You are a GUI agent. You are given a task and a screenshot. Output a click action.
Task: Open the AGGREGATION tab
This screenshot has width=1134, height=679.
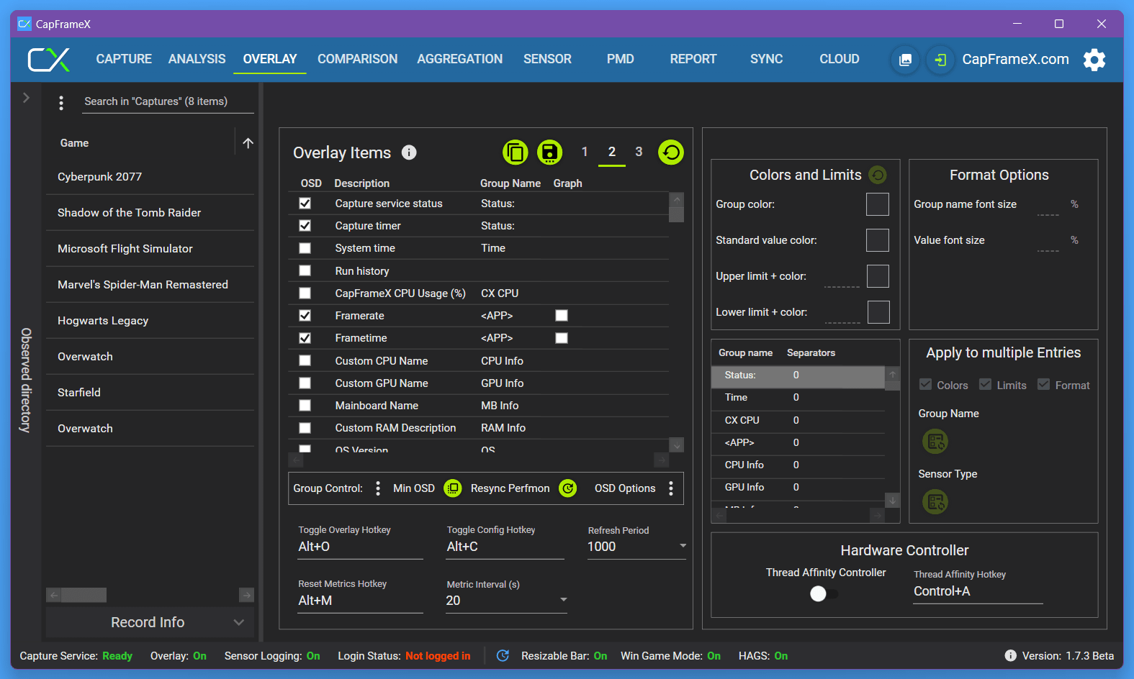coord(460,59)
